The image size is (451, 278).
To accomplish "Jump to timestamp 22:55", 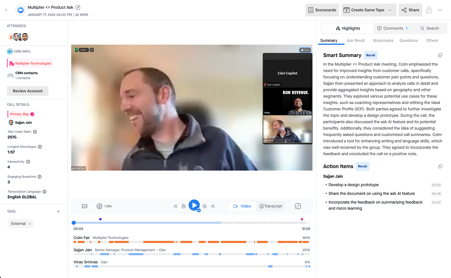I will point(436,185).
